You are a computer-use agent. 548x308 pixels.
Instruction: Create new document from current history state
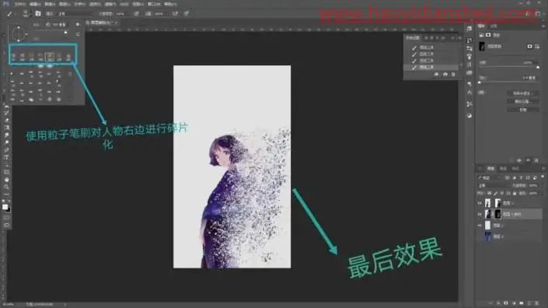[437, 75]
